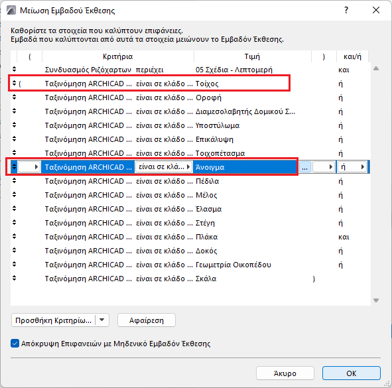The width and height of the screenshot is (392, 388).
Task: Click the Κριτήρια column header
Action: coord(118,56)
